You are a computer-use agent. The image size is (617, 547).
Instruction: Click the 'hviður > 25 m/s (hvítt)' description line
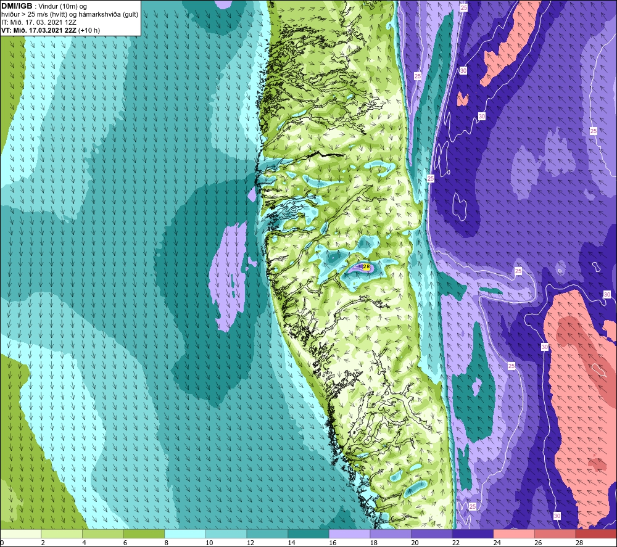click(70, 15)
